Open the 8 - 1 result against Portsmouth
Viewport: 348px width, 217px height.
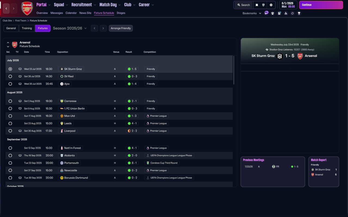(132, 163)
